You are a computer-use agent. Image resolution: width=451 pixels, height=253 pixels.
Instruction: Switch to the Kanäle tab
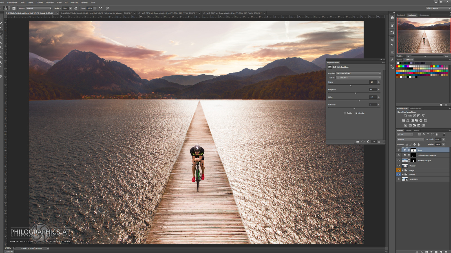coord(408,130)
